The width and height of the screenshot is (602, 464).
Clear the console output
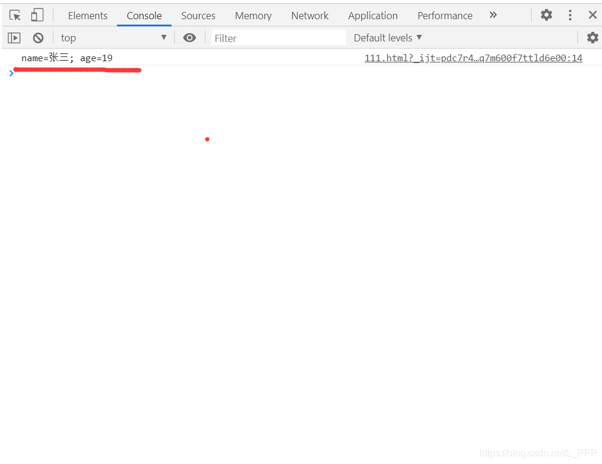click(38, 38)
